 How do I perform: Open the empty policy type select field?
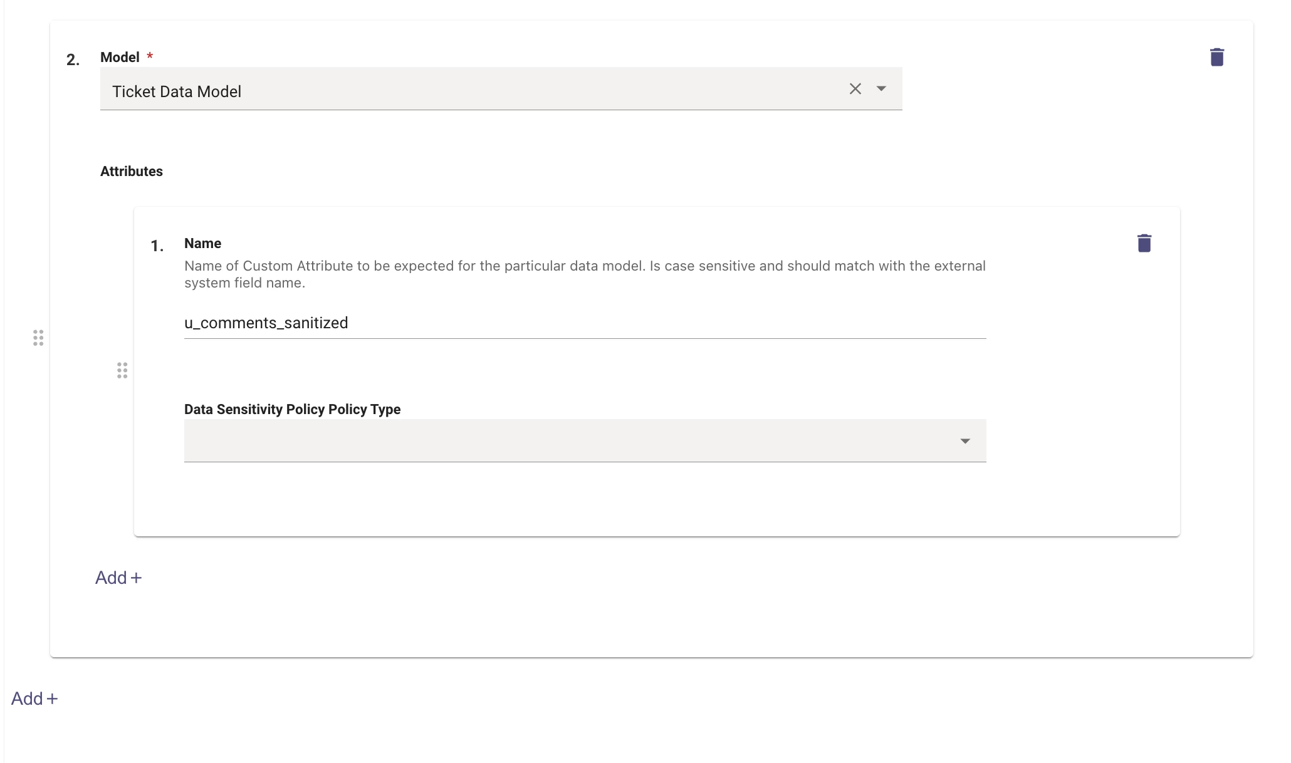585,441
